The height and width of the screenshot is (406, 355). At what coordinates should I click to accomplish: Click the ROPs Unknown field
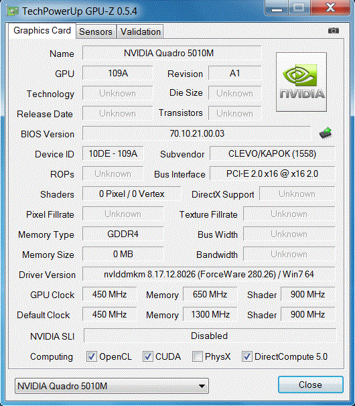[x=113, y=174]
